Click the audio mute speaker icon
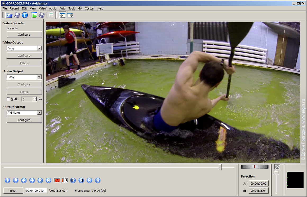Image resolution: width=307 pixels, height=197 pixels. click(277, 167)
